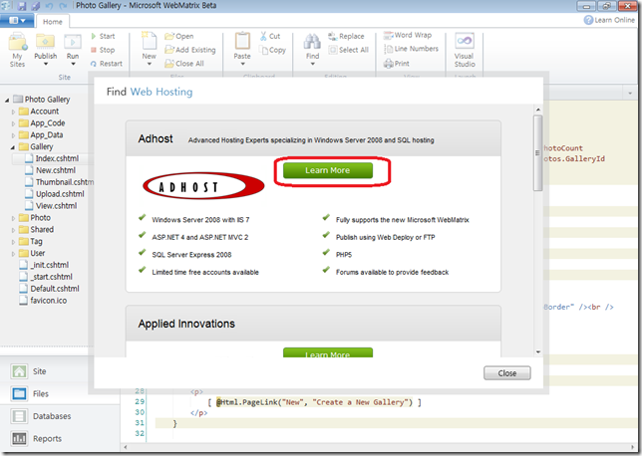Select View.cshtml file
This screenshot has width=642, height=456.
coord(56,206)
